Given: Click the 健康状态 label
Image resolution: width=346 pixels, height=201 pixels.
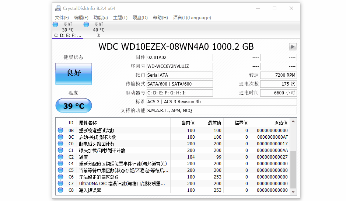Looking at the screenshot, I should [73, 58].
